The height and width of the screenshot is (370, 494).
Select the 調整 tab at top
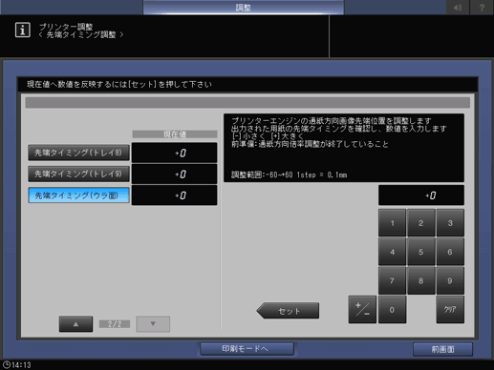point(244,8)
